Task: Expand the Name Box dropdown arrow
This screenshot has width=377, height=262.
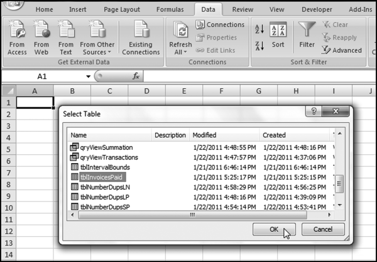Action: pyautogui.click(x=88, y=77)
